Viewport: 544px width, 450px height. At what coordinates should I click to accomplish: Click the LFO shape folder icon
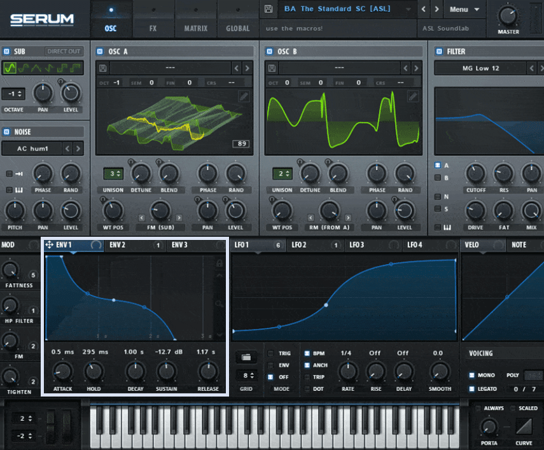coord(246,356)
